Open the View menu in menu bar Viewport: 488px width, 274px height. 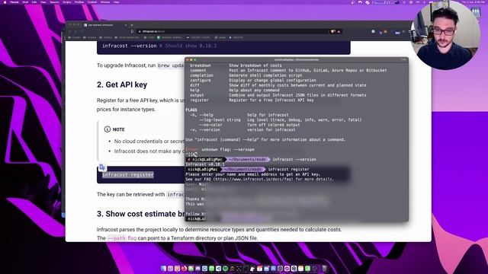[43, 2]
